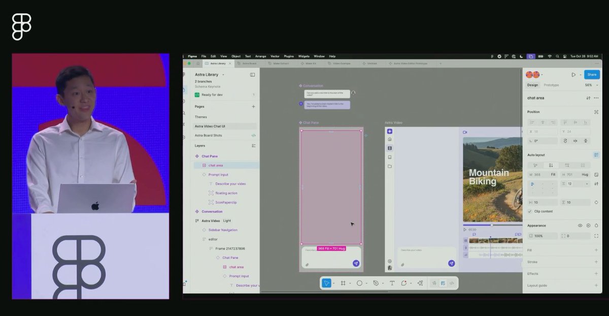Screen dimensions: 609x316
Task: Open the dropdown arrow beside Pen tool
Action: pyautogui.click(x=383, y=283)
